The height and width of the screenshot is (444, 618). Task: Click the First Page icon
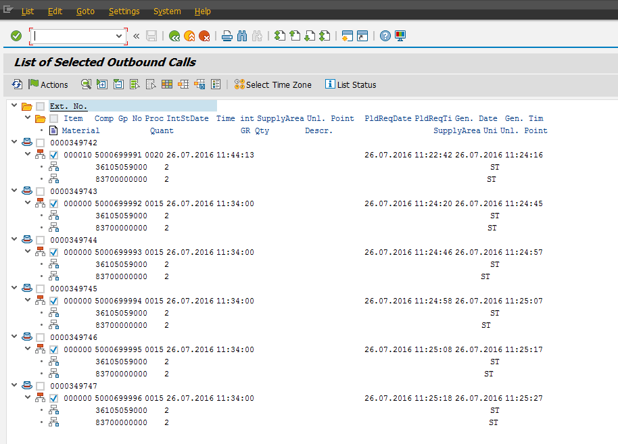click(x=280, y=36)
